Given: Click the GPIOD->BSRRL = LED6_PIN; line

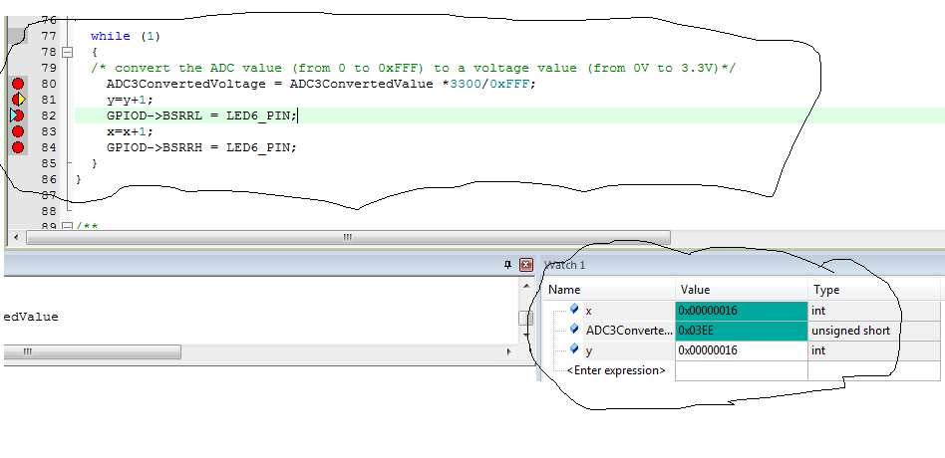Looking at the screenshot, I should click(x=202, y=115).
